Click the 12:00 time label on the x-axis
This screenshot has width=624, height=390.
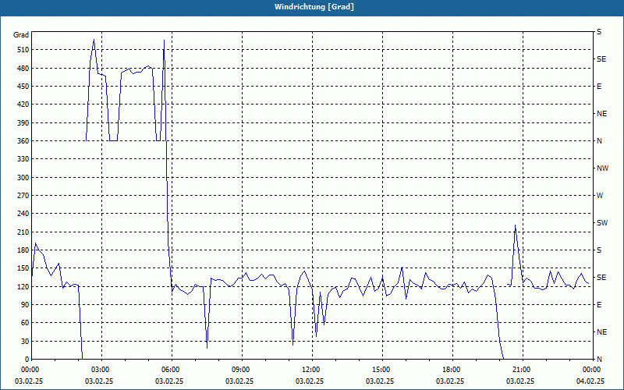(x=313, y=370)
